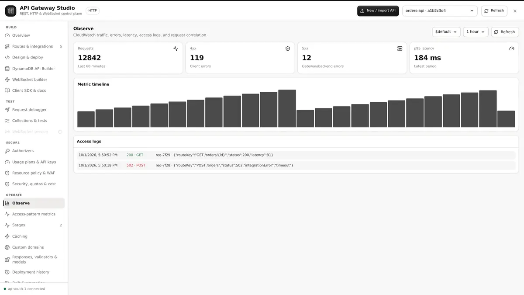Viewport: 524px width, 295px height.
Task: Click the Authorizers key icon
Action: click(7, 151)
